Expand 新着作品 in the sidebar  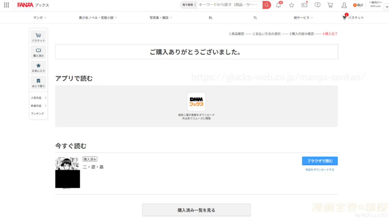[38, 106]
